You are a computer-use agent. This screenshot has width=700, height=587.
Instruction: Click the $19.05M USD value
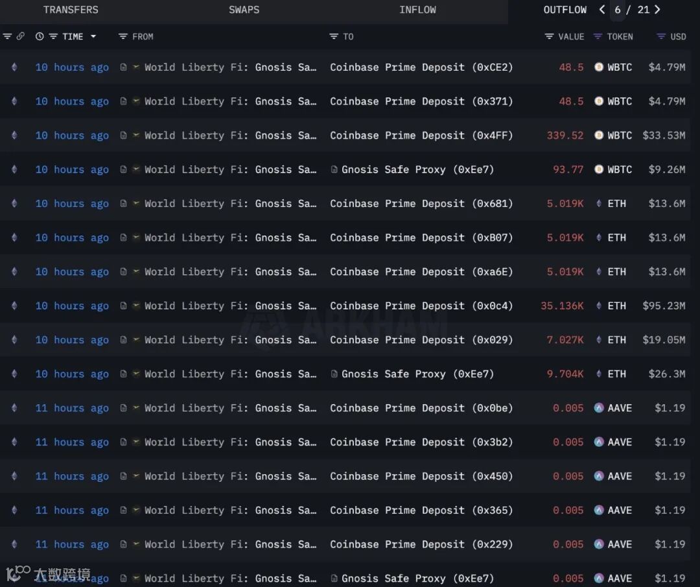pos(664,340)
